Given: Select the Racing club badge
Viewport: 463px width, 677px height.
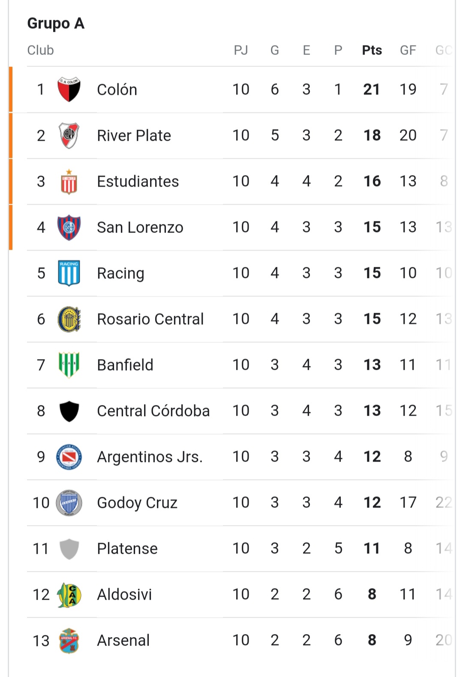Looking at the screenshot, I should [x=69, y=273].
